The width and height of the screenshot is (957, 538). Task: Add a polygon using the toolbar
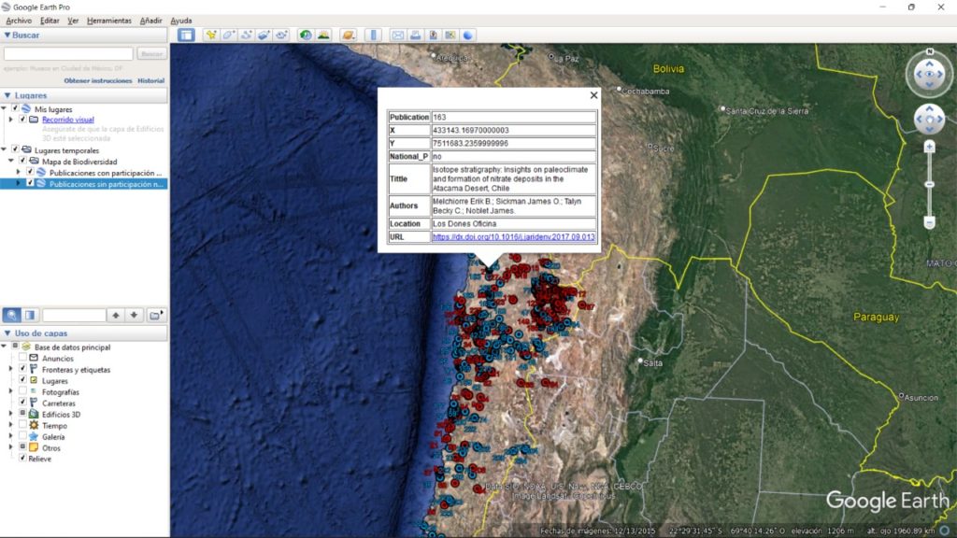tap(228, 35)
